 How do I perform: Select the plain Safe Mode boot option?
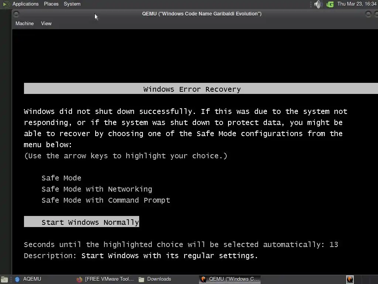click(x=62, y=178)
